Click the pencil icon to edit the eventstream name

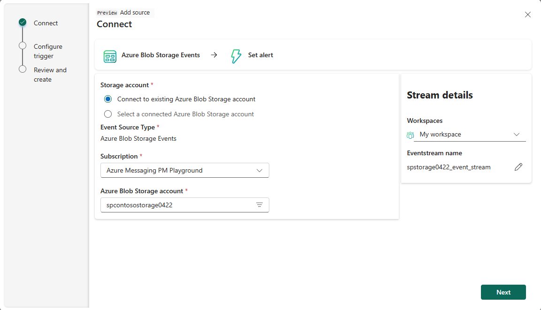click(518, 167)
